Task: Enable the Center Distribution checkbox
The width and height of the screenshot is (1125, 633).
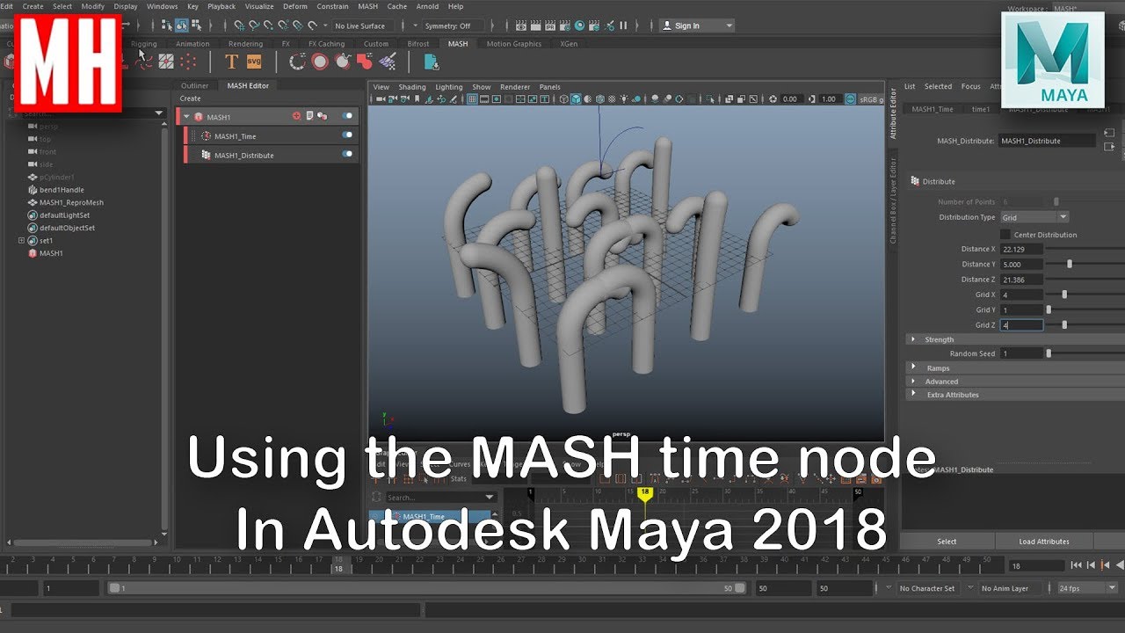Action: tap(1005, 235)
